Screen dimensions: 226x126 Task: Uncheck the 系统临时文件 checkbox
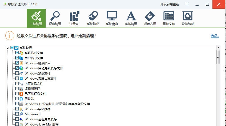[x=17, y=53]
